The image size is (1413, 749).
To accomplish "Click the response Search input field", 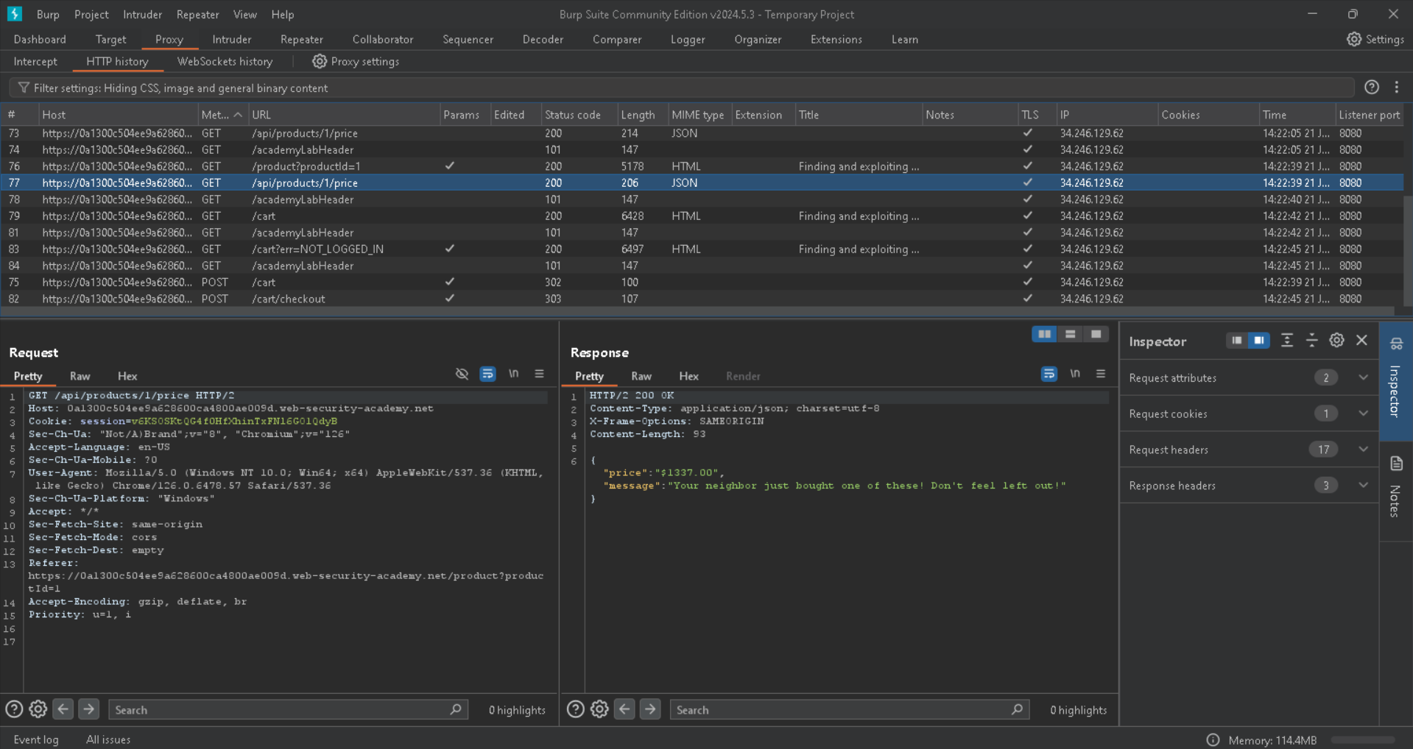I will point(839,710).
